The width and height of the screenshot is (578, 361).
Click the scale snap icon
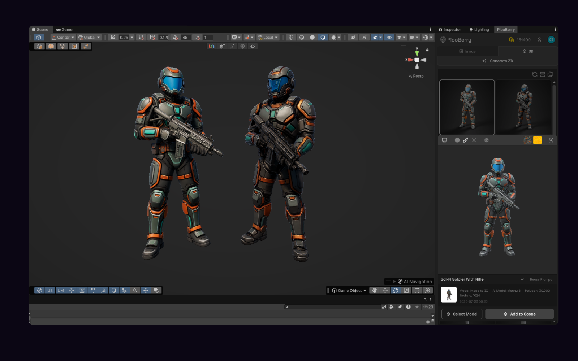coord(197,37)
